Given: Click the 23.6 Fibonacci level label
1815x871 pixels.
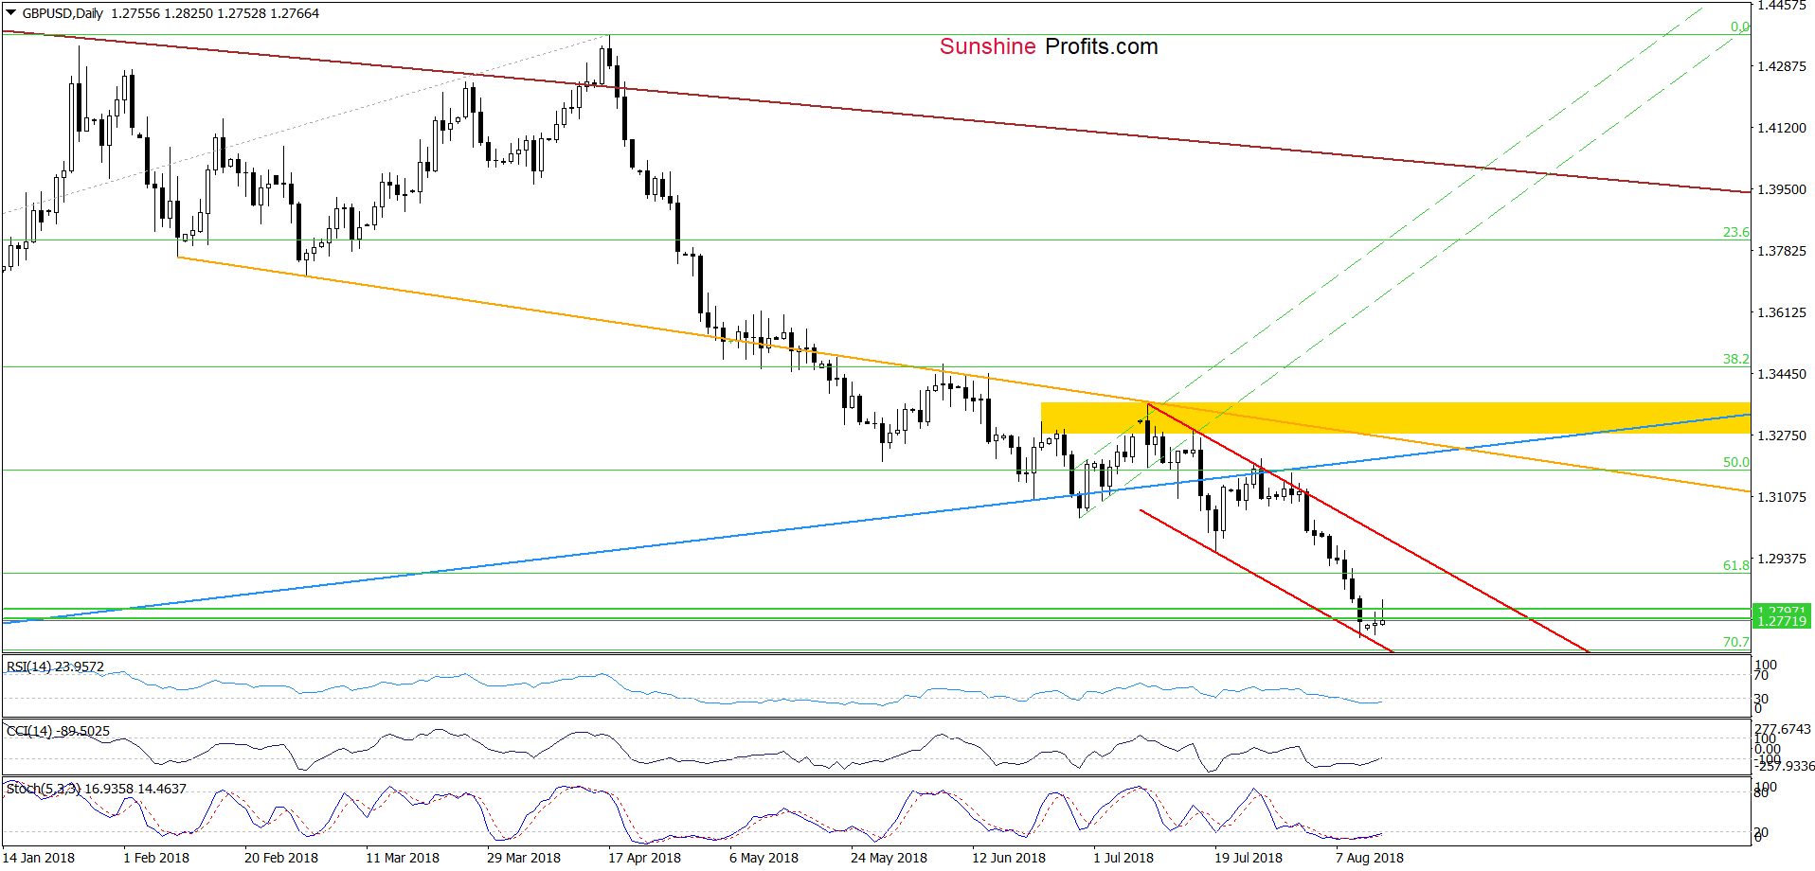Looking at the screenshot, I should (1735, 232).
